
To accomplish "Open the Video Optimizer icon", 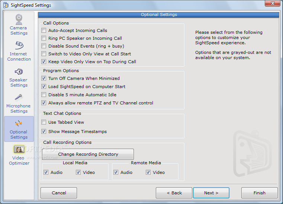I will point(19,149).
